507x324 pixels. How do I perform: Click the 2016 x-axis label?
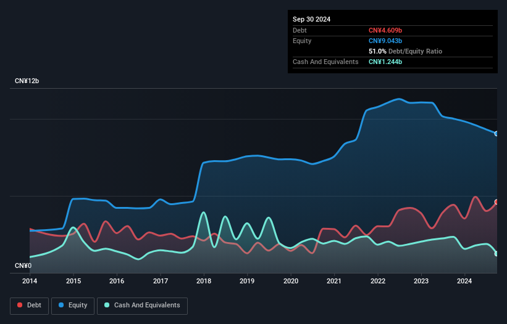tap(117, 281)
